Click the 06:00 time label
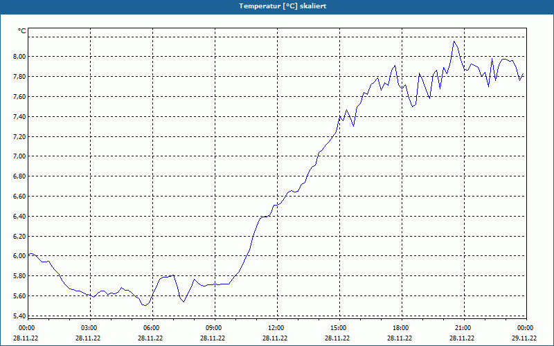 pyautogui.click(x=152, y=328)
